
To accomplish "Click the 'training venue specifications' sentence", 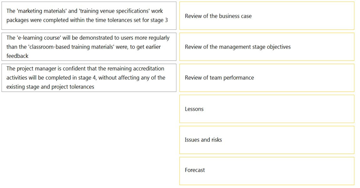I will (89, 16).
